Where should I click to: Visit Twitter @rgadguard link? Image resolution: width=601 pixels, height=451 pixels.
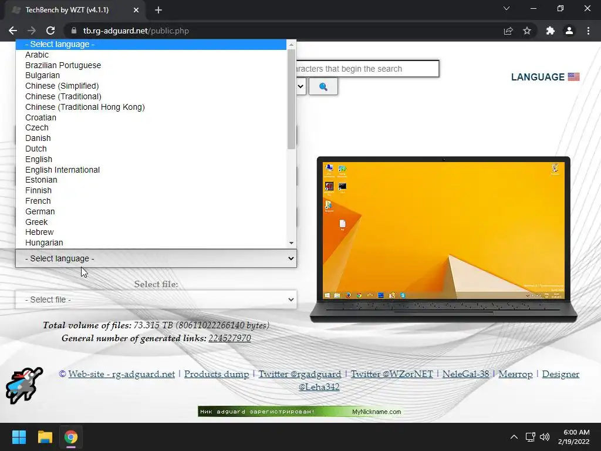(x=300, y=374)
